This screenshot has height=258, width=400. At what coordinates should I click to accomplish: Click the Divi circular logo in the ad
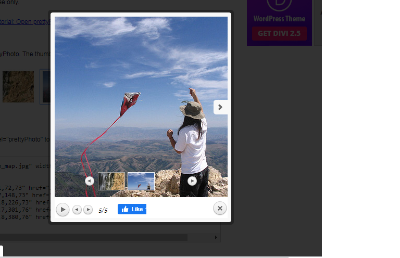(x=279, y=4)
